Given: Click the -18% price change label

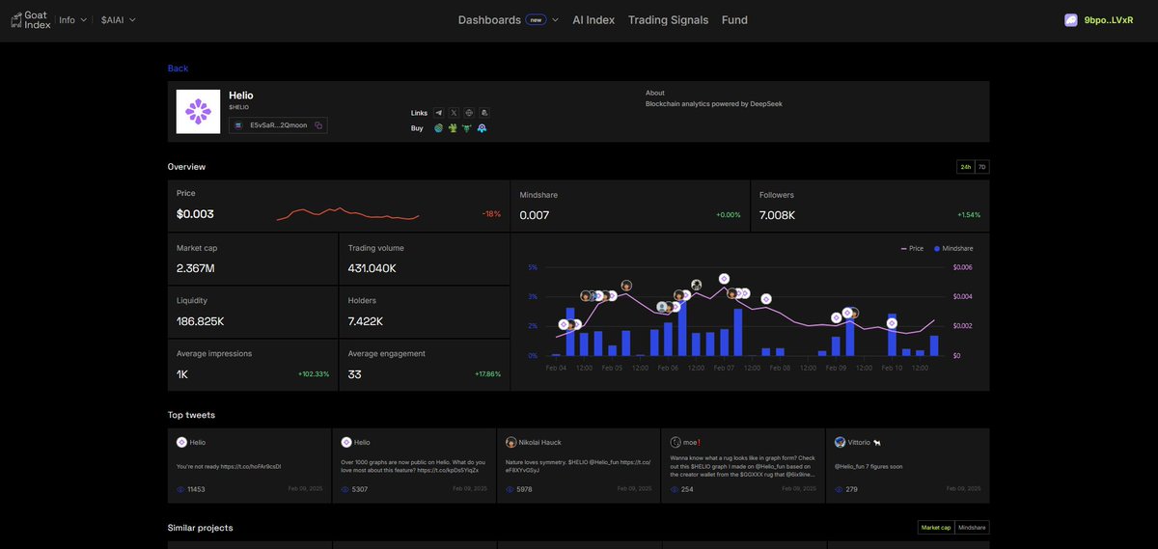Looking at the screenshot, I should (x=492, y=214).
